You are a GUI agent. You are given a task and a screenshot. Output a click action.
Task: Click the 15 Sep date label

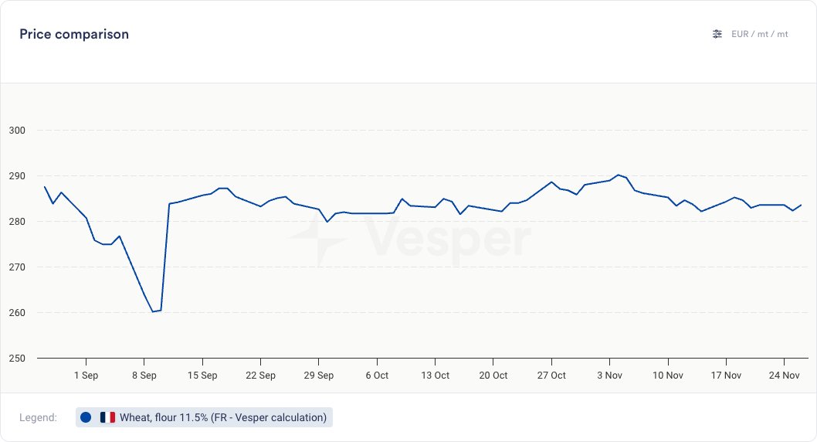click(202, 376)
